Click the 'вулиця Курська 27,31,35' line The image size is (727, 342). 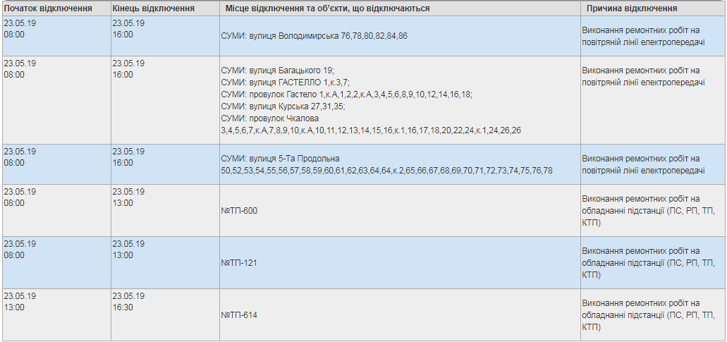[283, 106]
